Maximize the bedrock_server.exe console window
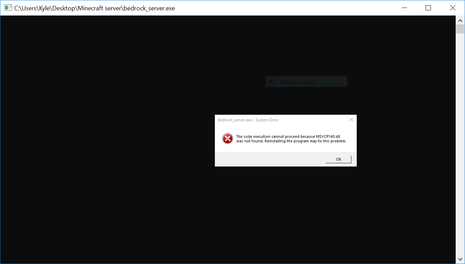 click(428, 8)
